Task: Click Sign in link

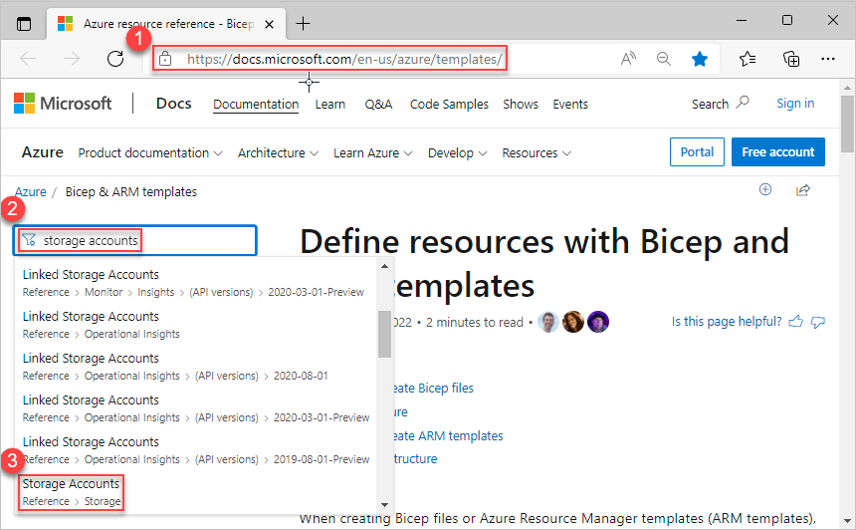Action: coord(795,104)
